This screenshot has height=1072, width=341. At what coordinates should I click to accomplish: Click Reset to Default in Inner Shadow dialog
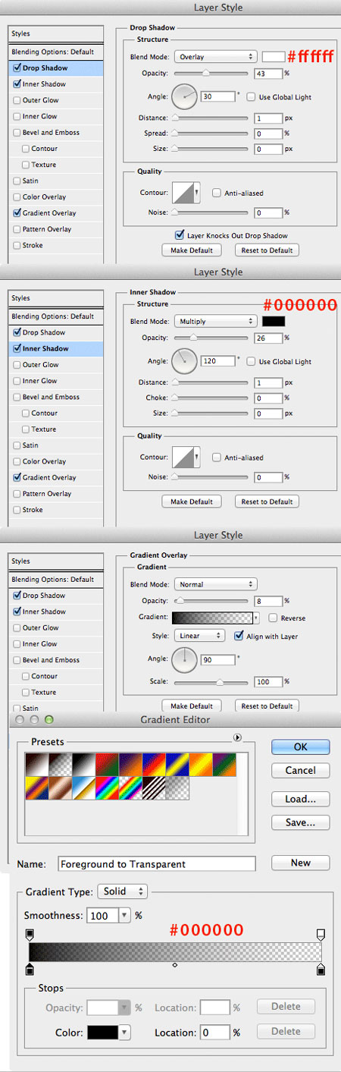pyautogui.click(x=267, y=501)
